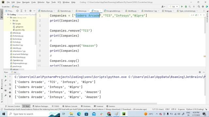Open the Python Console
209x117 pixels.
pyautogui.click(x=70, y=106)
